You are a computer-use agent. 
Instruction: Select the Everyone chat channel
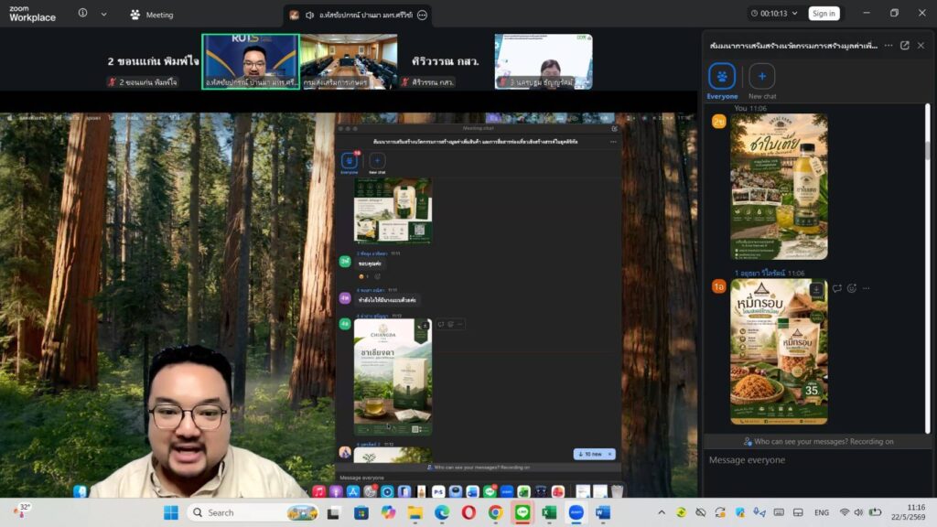click(x=722, y=81)
